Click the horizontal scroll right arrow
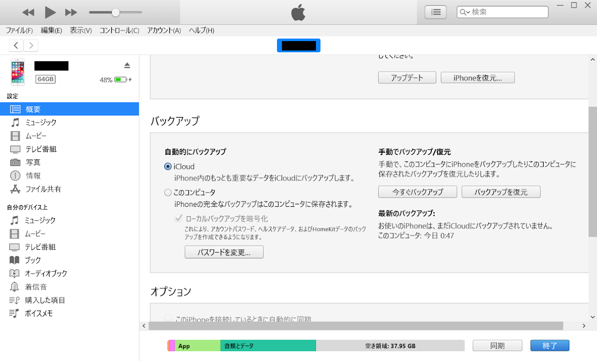The width and height of the screenshot is (597, 361). 583,326
